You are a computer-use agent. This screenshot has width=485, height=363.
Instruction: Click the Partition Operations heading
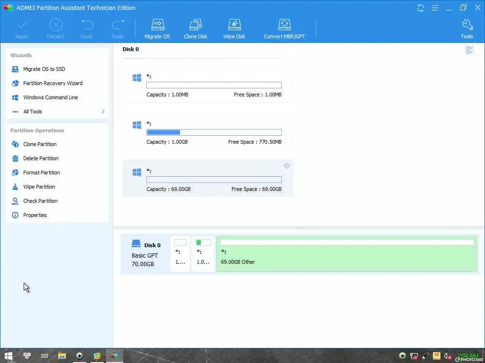click(x=37, y=130)
